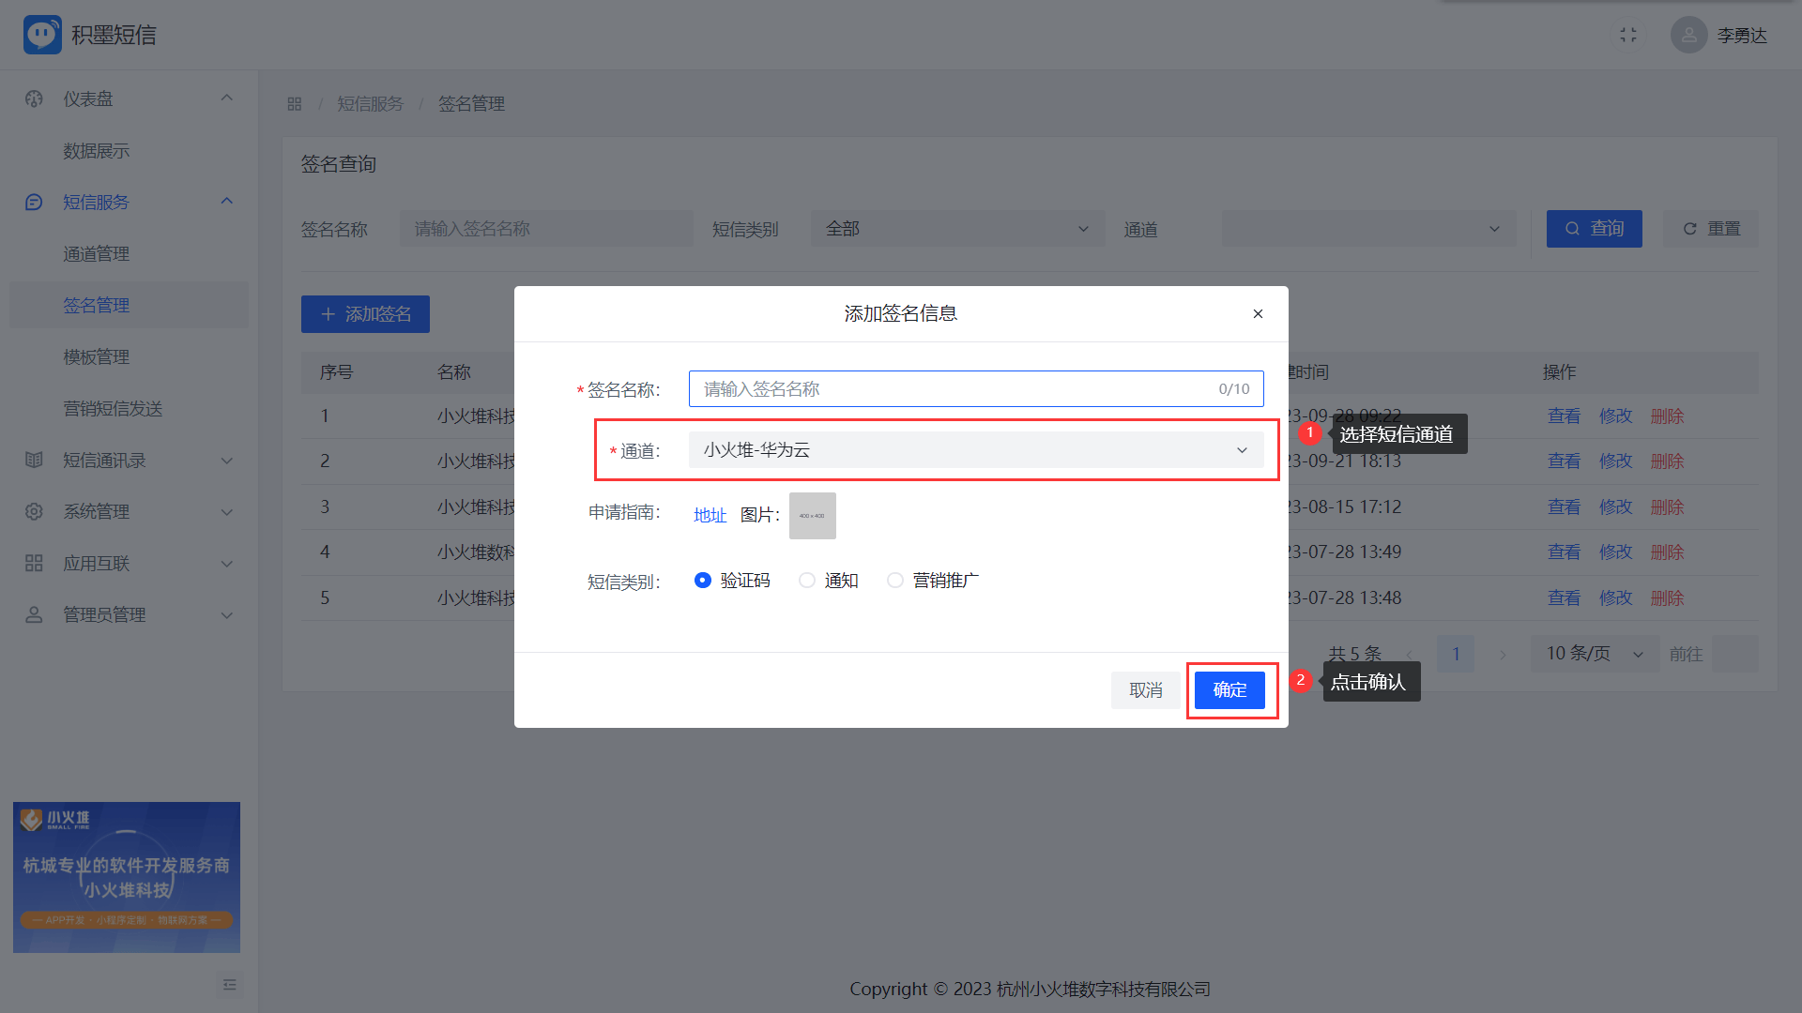Viewport: 1802px width, 1013px height.
Task: Click the breadcrumb home grid icon
Action: (x=295, y=104)
